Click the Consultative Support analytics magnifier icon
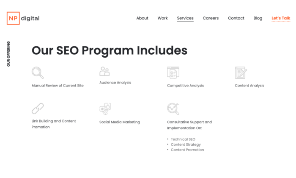 tap(173, 109)
